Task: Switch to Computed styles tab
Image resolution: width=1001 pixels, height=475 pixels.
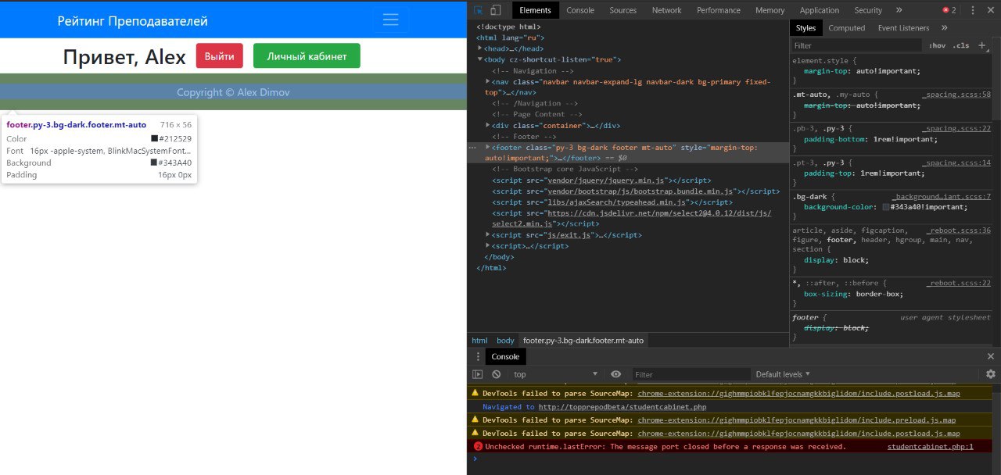Action: (x=847, y=28)
